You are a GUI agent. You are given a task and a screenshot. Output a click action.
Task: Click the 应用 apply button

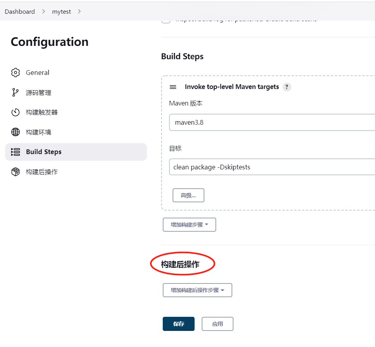tap(217, 324)
